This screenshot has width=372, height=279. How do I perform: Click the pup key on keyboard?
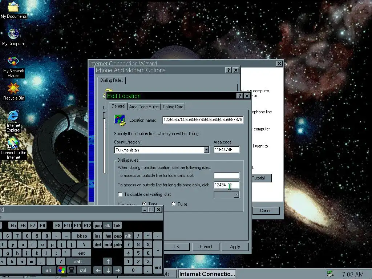[x=118, y=236]
